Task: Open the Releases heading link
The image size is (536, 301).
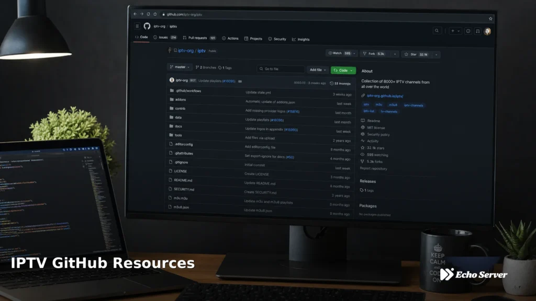Action: (x=367, y=181)
